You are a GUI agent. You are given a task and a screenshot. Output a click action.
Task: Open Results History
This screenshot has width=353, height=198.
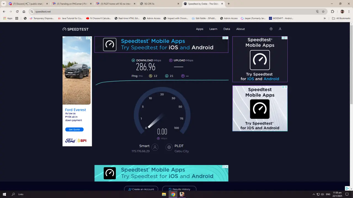[x=179, y=189]
